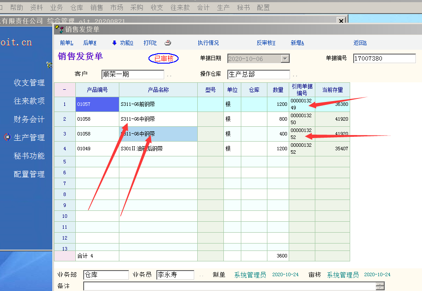
Task: Open the 单据日期 date dropdown
Action: click(x=285, y=58)
